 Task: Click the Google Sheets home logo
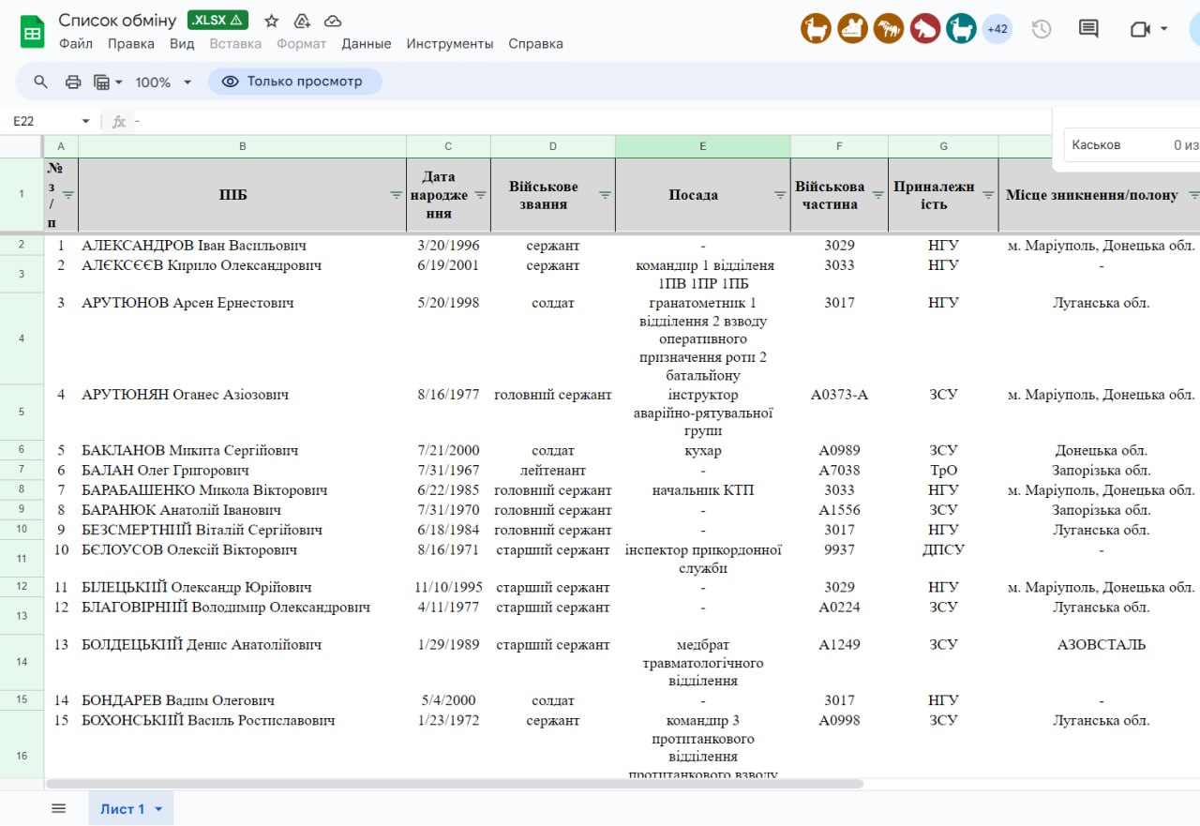[x=33, y=30]
